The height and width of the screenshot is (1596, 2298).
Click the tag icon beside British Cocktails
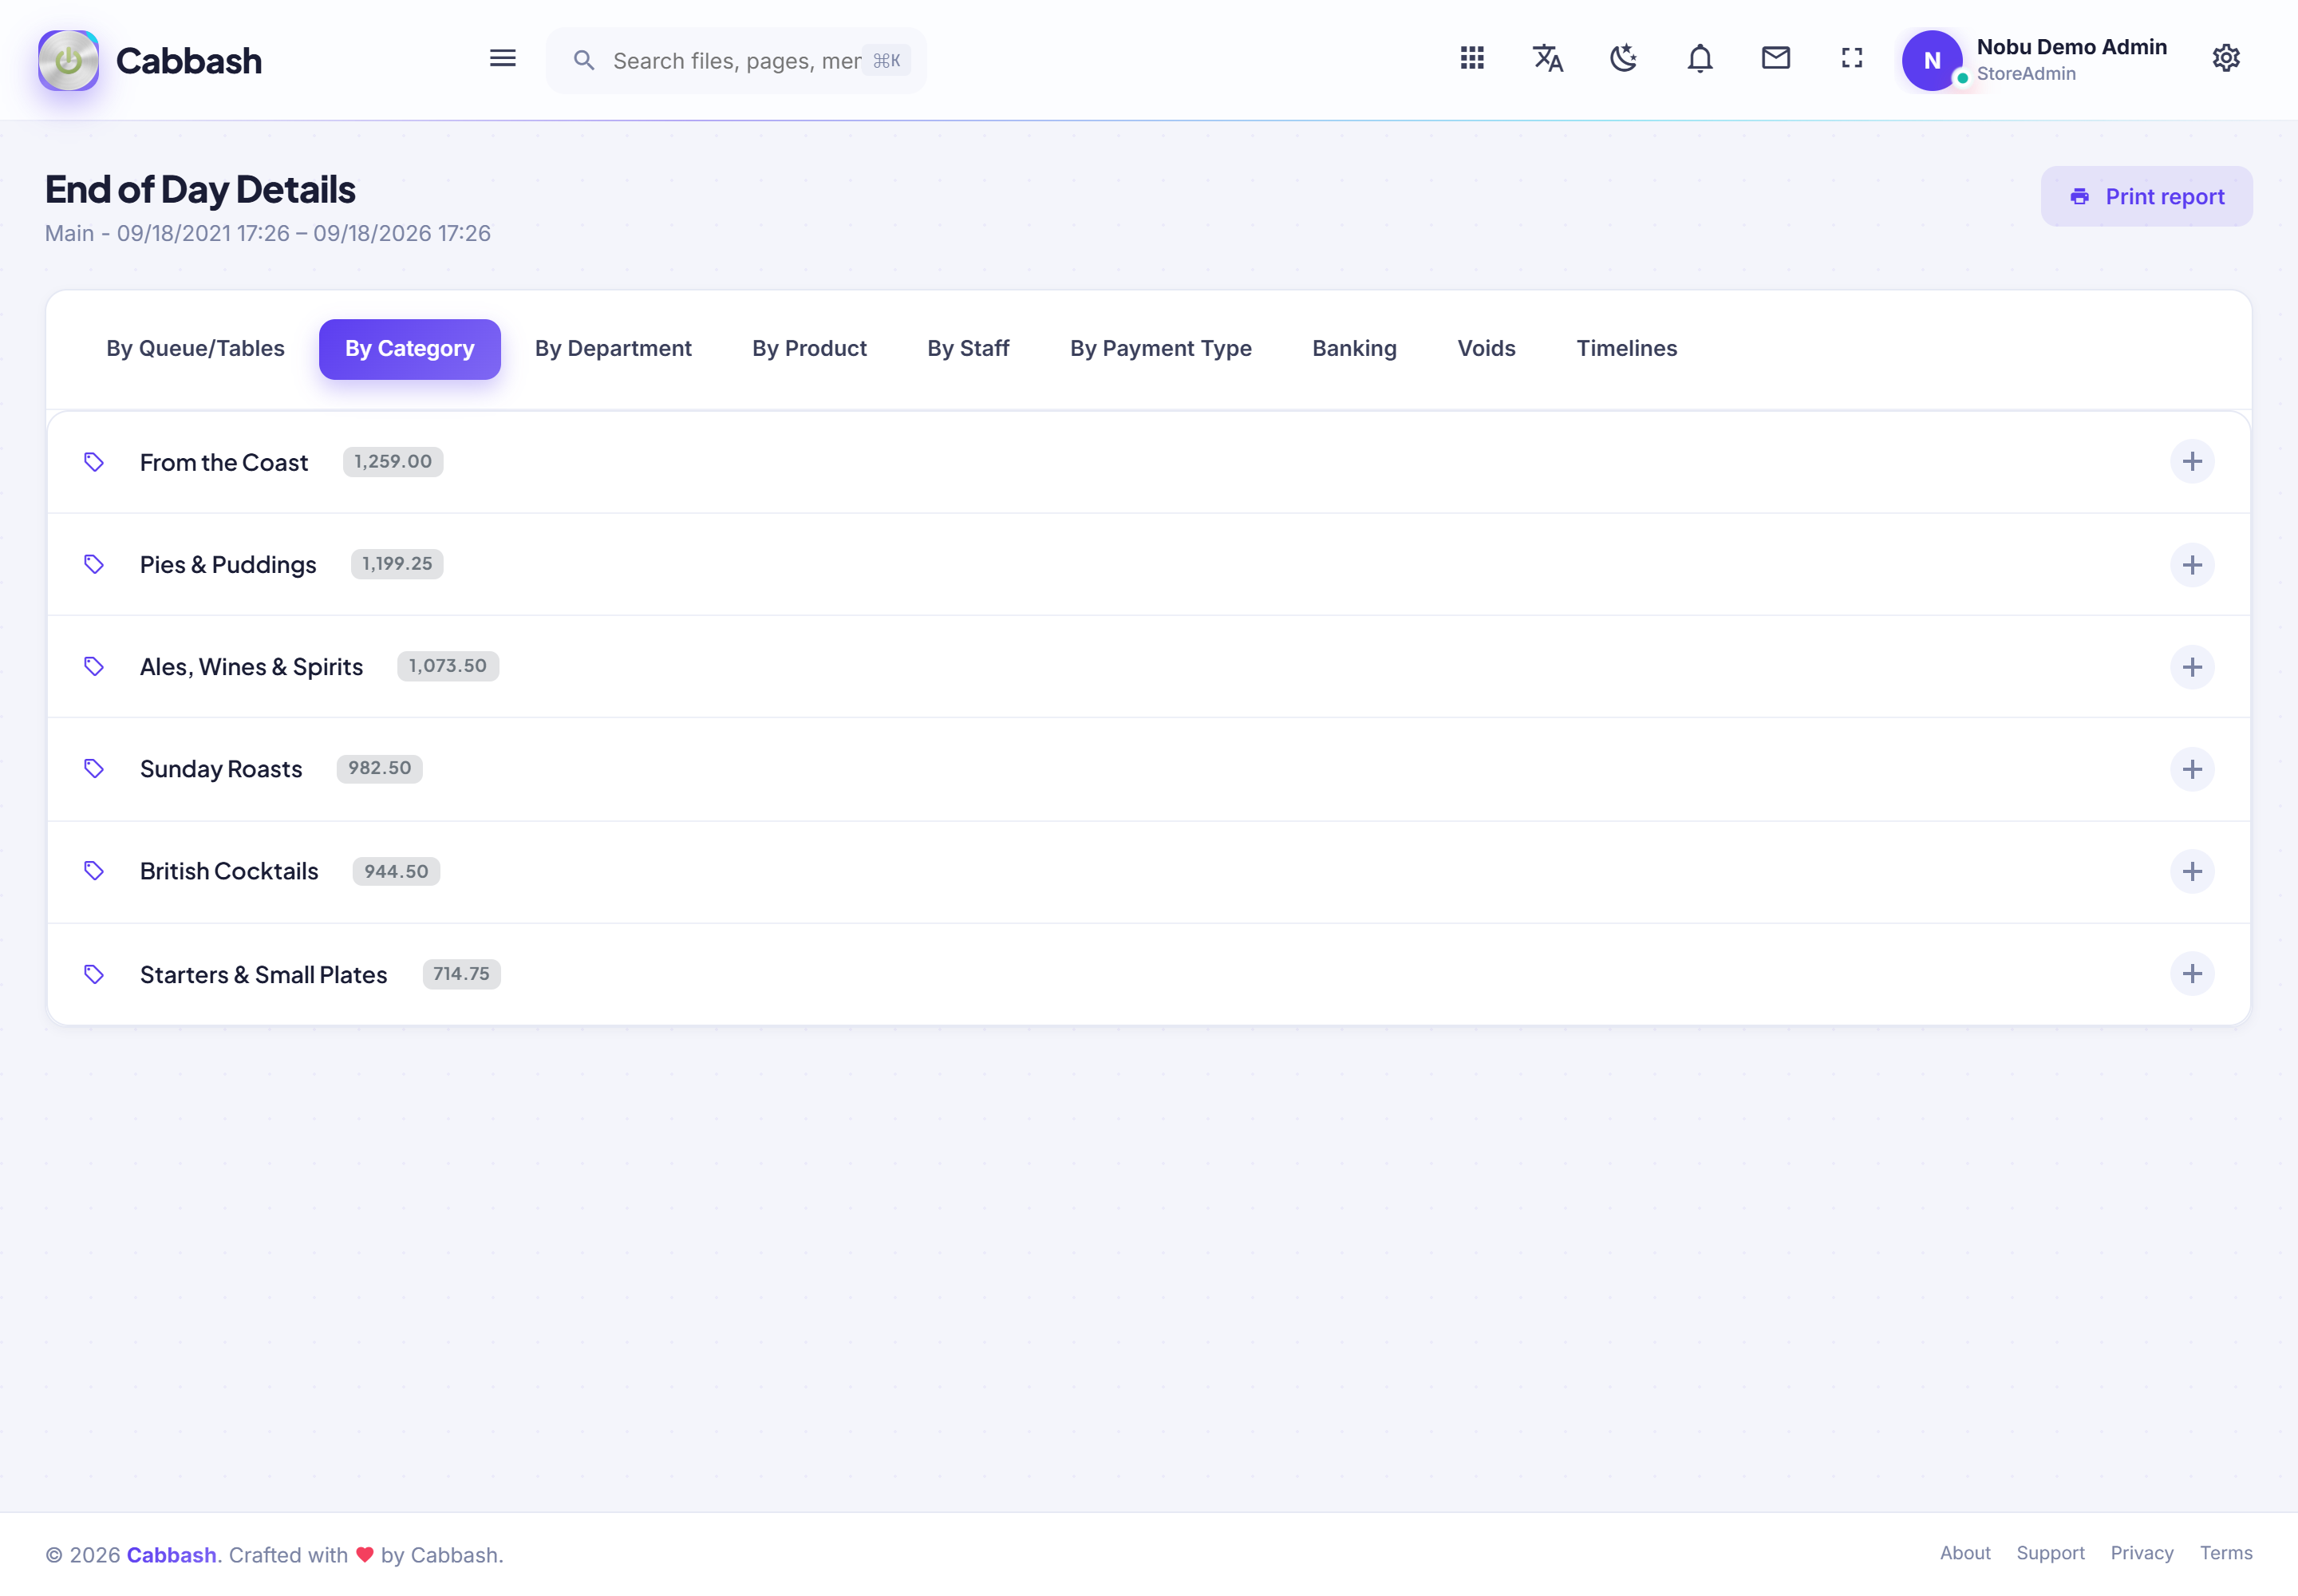[94, 871]
